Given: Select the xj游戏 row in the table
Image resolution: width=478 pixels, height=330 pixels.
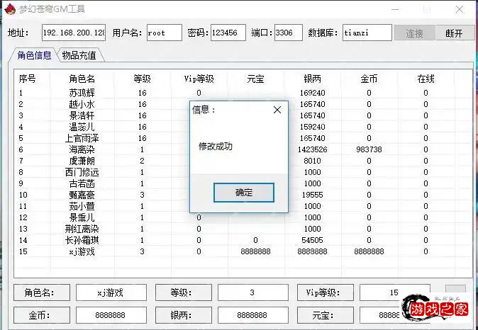Looking at the screenshot, I should [82, 251].
